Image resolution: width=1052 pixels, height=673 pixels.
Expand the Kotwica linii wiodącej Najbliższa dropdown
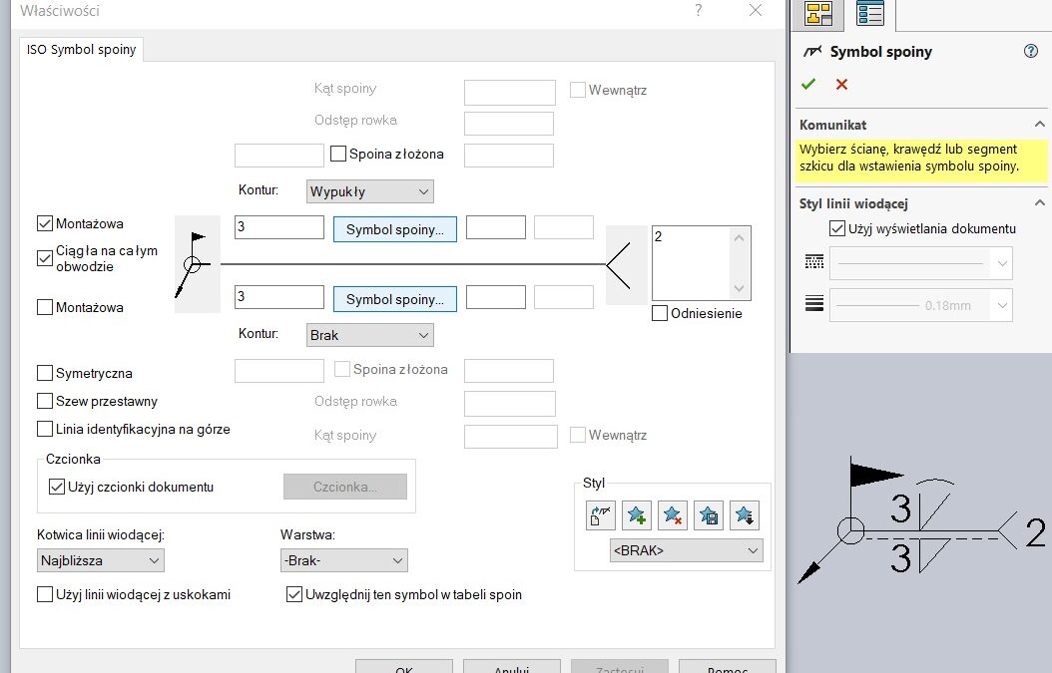coord(100,560)
